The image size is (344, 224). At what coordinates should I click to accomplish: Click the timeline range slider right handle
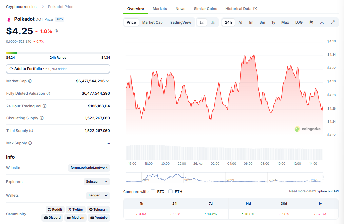pos(323,177)
